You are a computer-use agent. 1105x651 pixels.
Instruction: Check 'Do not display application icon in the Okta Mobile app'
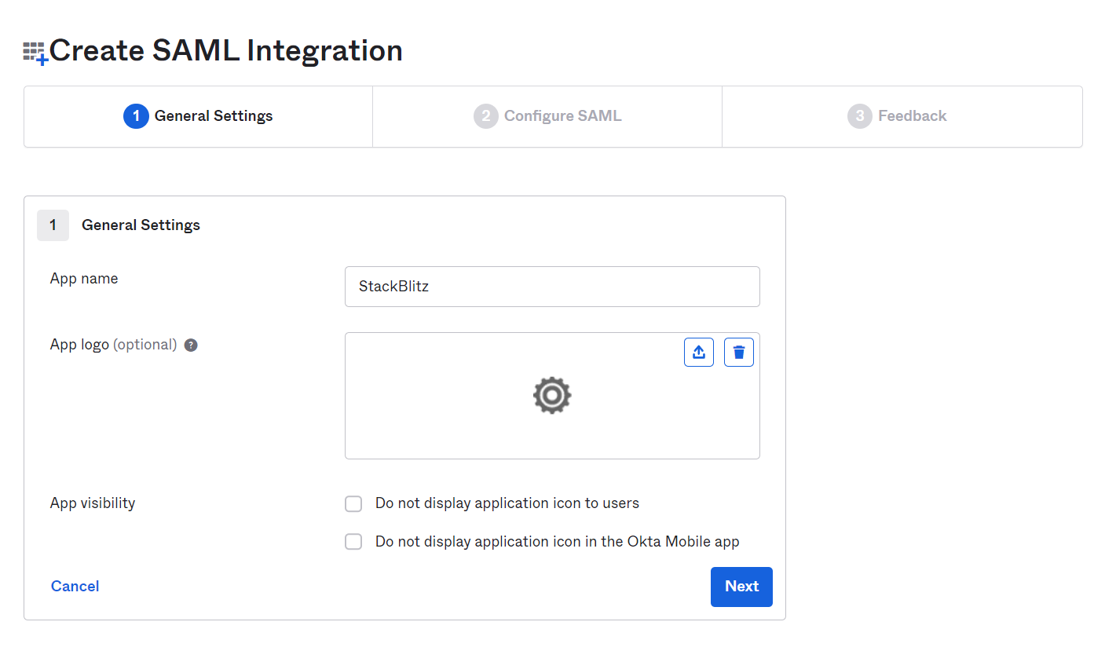pos(353,541)
